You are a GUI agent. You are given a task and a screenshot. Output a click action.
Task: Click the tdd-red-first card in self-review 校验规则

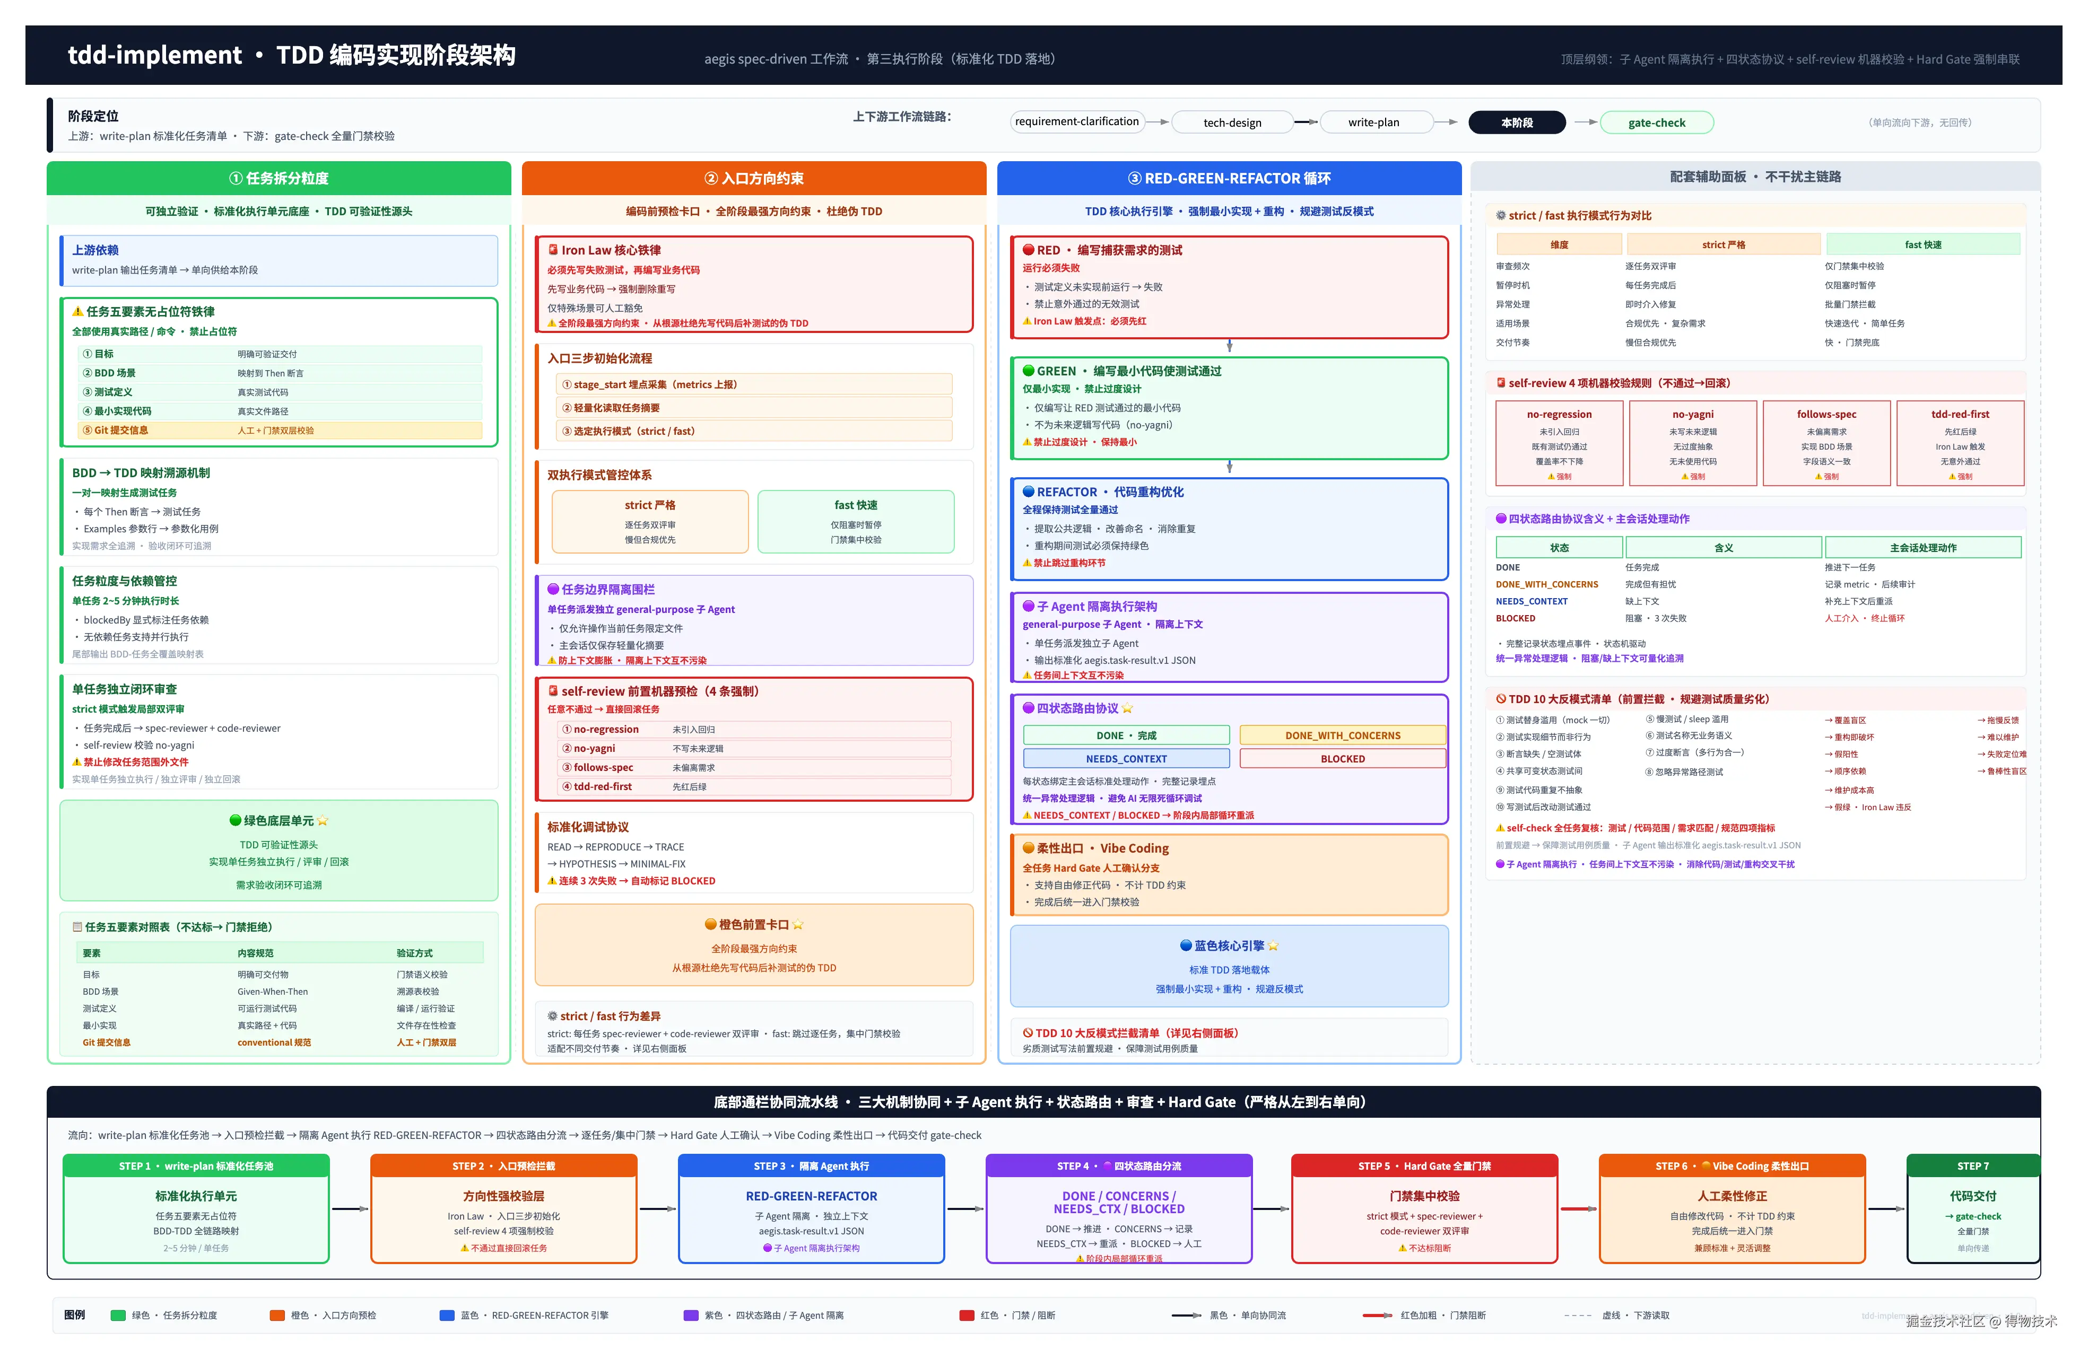point(1960,443)
